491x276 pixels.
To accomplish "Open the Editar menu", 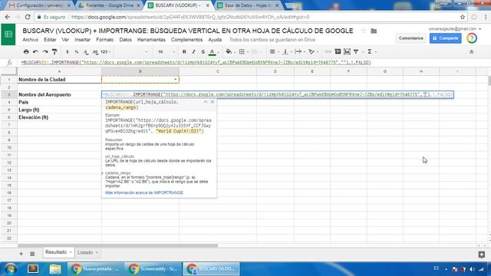I will (x=50, y=40).
